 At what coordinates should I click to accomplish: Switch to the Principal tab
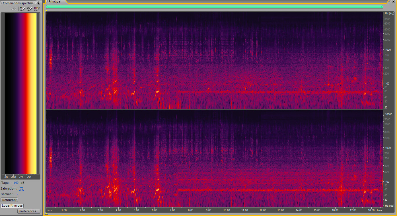[54, 1]
